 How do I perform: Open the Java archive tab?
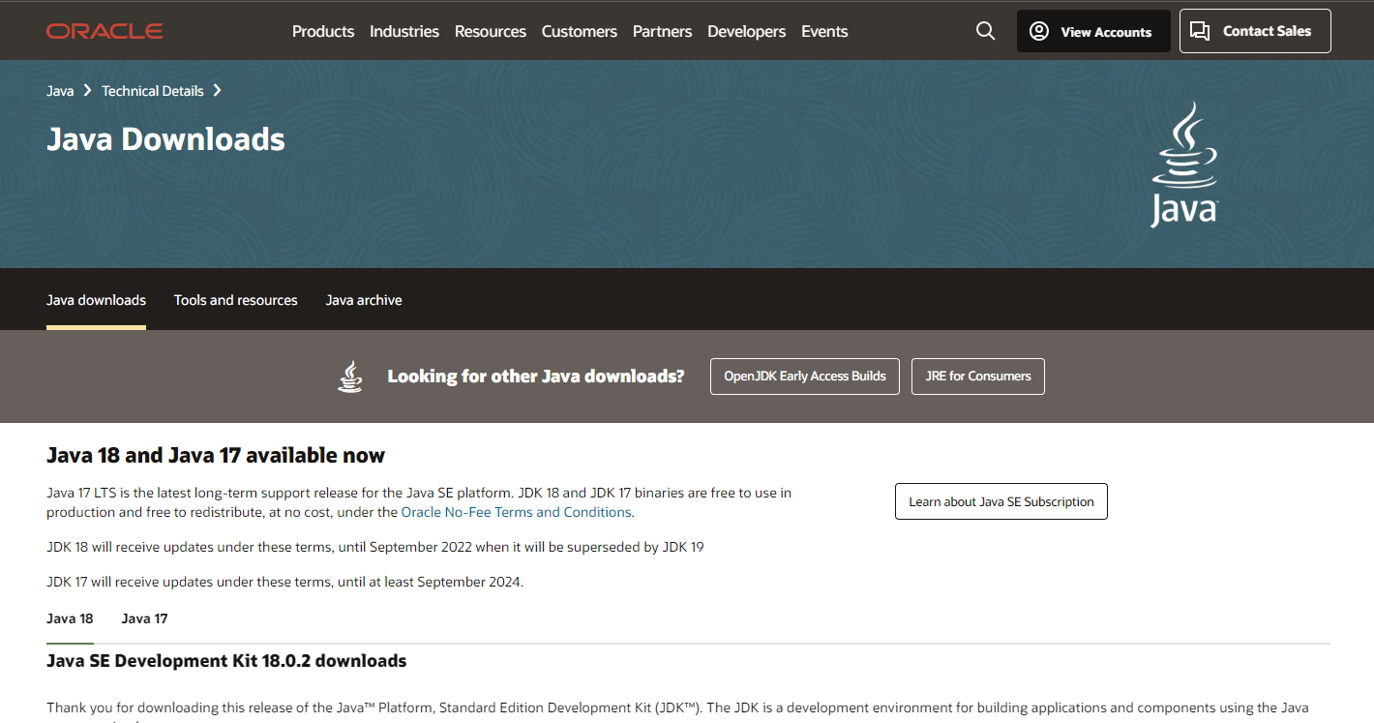(364, 300)
